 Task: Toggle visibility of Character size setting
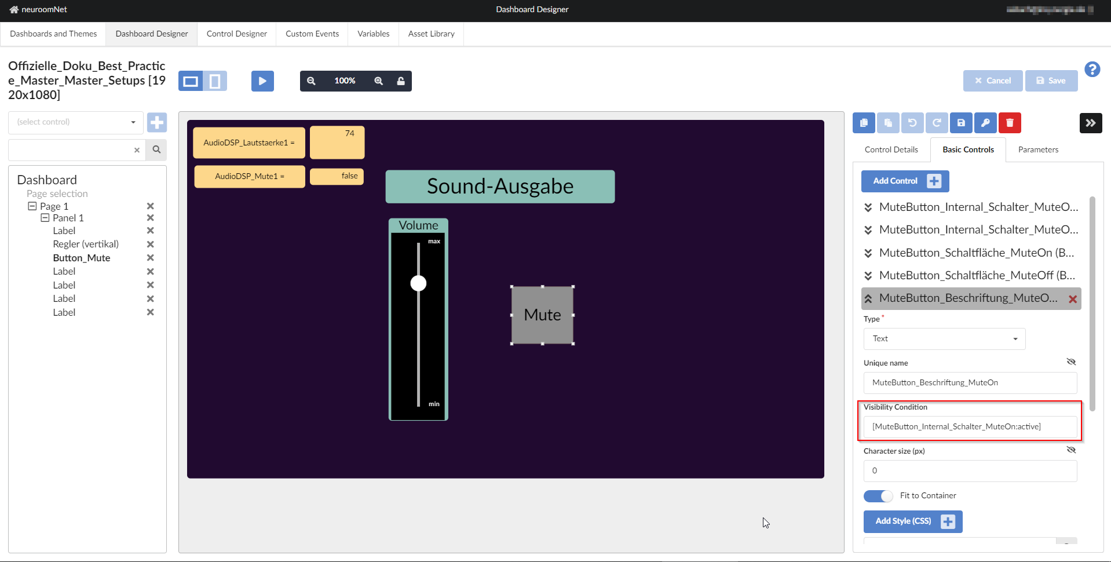pyautogui.click(x=1071, y=450)
